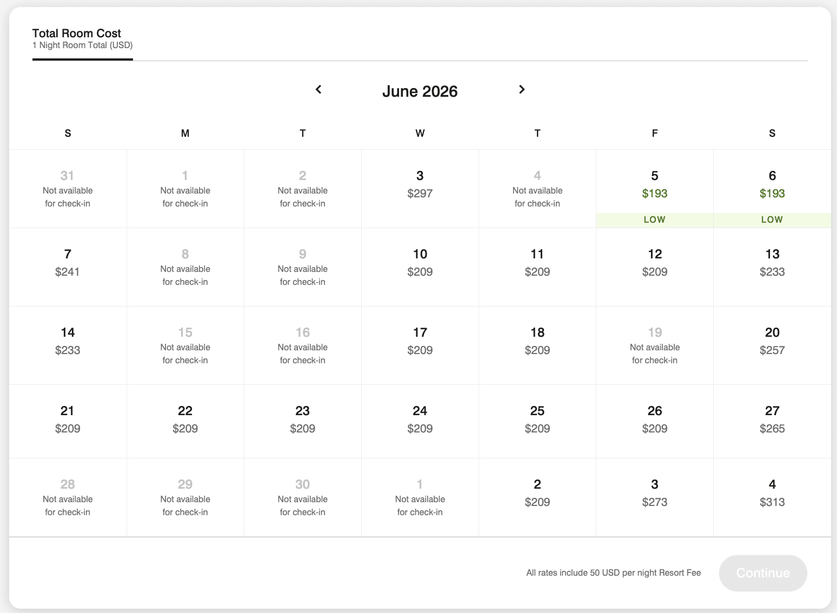Select June 25 for $209

pyautogui.click(x=537, y=422)
